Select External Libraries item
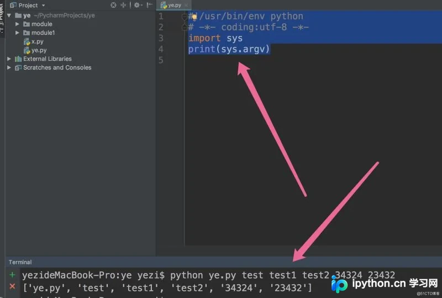This screenshot has height=298, width=442. 43,59
